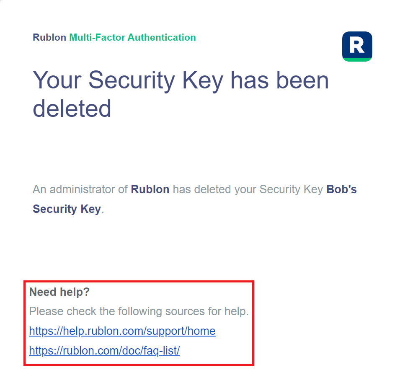Click "Your Security Key has been" headline line
Image resolution: width=405 pixels, height=391 pixels.
pos(181,80)
